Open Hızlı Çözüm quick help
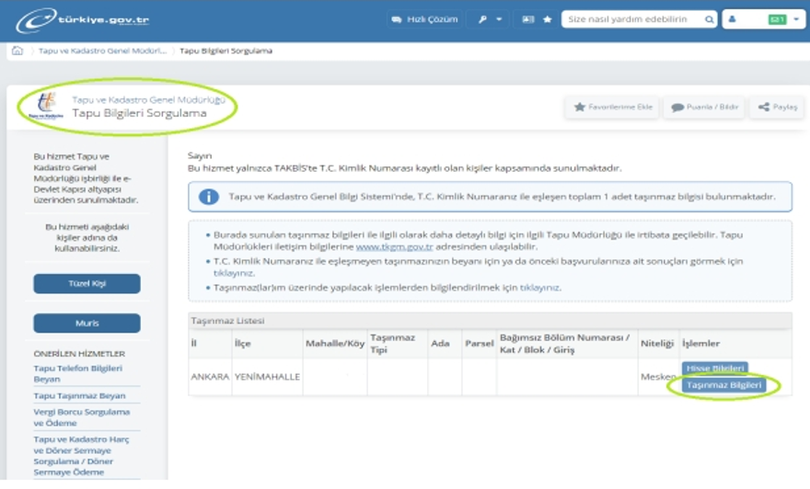810x489 pixels. tap(423, 19)
